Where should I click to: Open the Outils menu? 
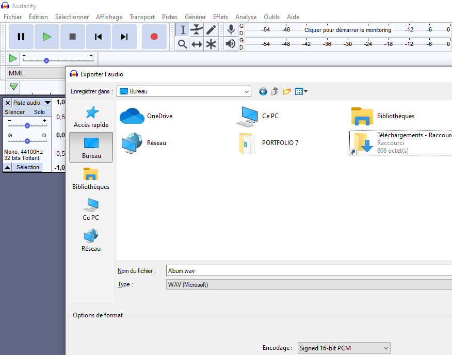(x=271, y=17)
